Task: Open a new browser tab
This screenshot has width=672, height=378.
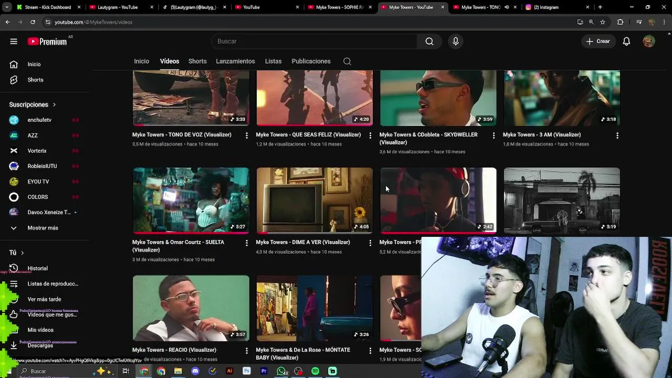Action: point(600,7)
